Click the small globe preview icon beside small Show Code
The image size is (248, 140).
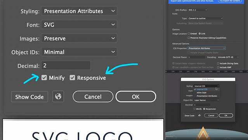(x=199, y=115)
